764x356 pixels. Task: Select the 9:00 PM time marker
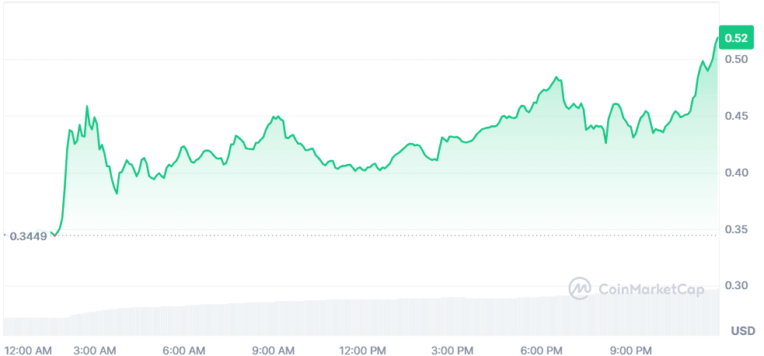tap(631, 351)
